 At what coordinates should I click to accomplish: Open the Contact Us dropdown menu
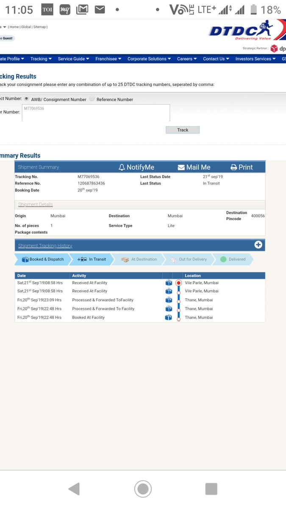pos(217,59)
